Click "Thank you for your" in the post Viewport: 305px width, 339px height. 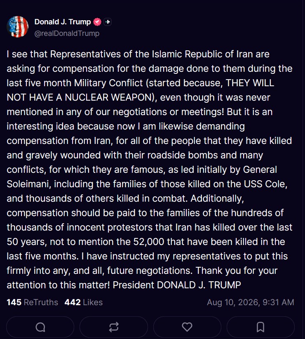[237, 271]
